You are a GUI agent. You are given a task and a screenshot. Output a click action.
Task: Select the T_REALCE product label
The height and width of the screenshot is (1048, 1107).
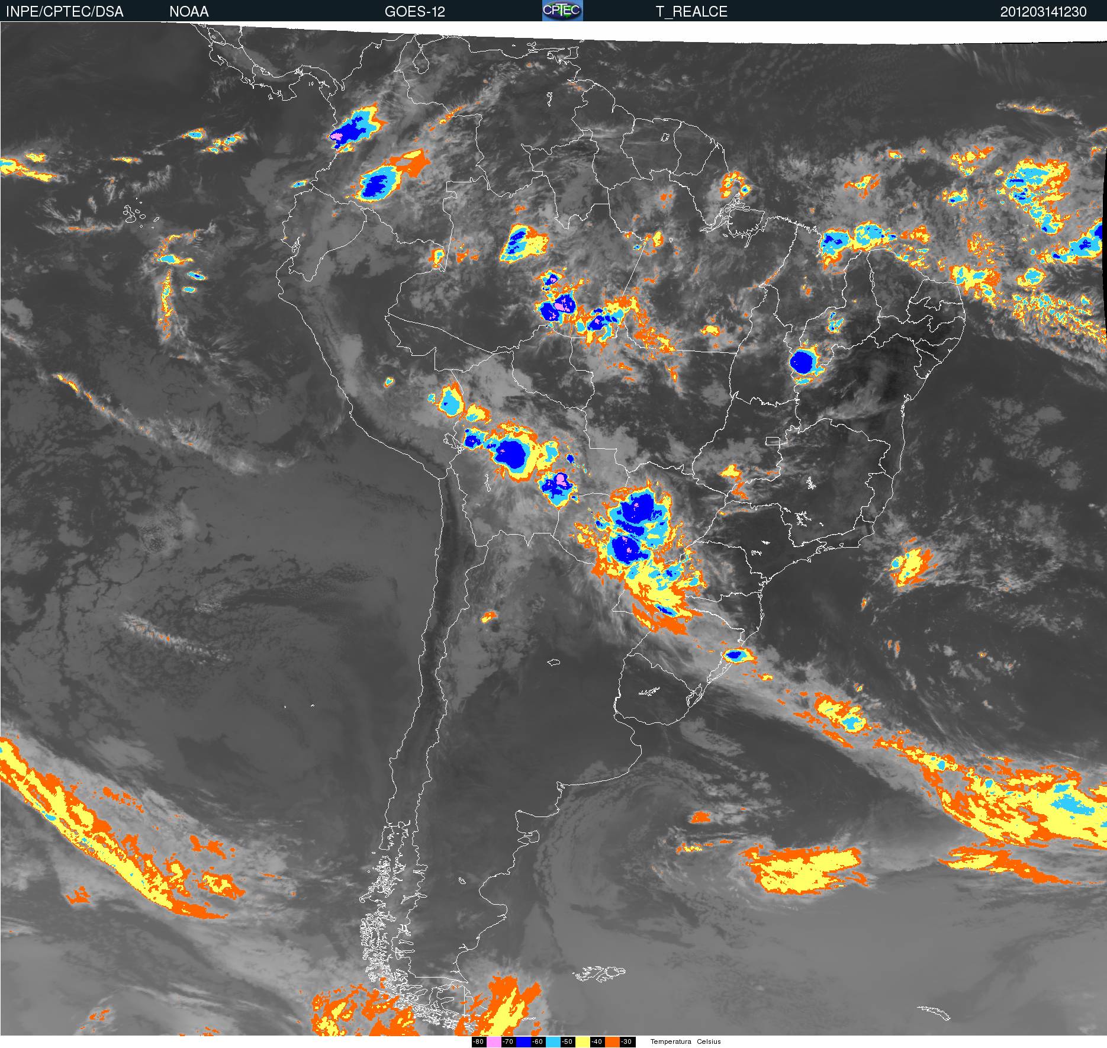[691, 12]
